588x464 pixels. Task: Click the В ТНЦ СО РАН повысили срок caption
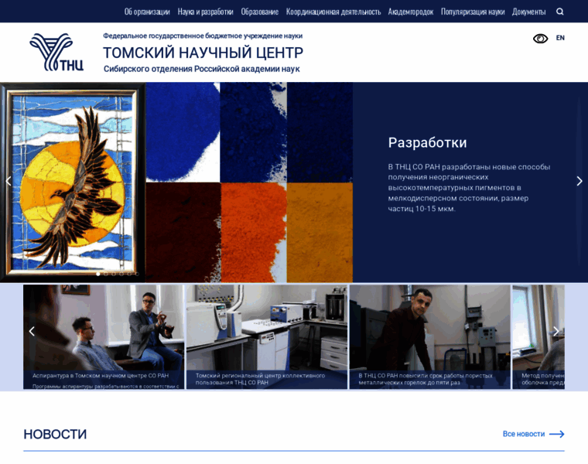[426, 379]
